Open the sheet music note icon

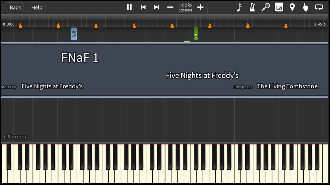tap(239, 7)
